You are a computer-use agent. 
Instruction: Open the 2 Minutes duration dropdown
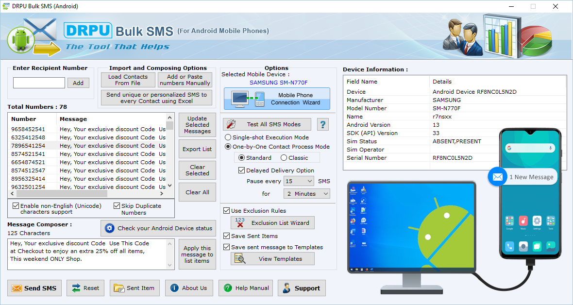coord(306,194)
